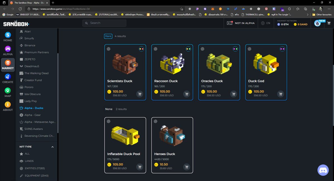Open Raccoon Duck title link
This screenshot has height=181, width=334.
click(x=166, y=81)
